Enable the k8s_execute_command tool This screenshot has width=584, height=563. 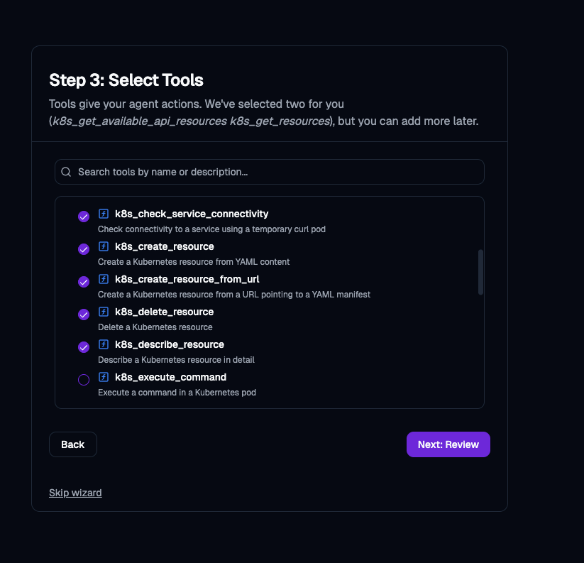[x=84, y=380]
